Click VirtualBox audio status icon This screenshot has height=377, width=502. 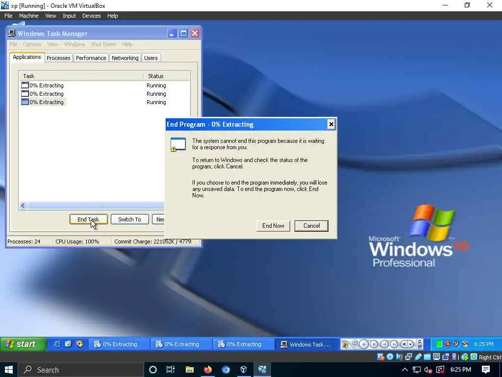(400, 356)
